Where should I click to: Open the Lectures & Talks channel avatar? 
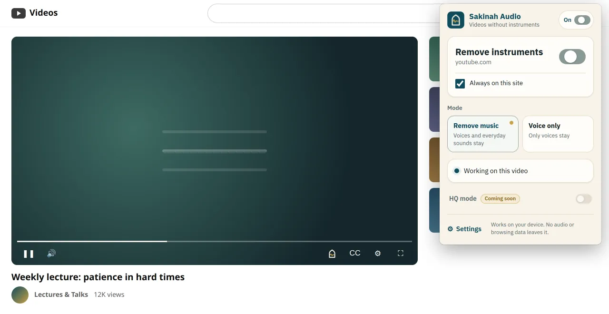20,295
